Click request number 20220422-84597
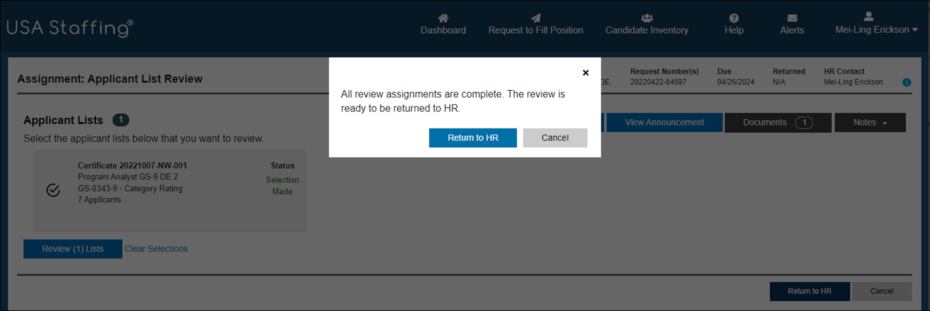 [x=658, y=82]
